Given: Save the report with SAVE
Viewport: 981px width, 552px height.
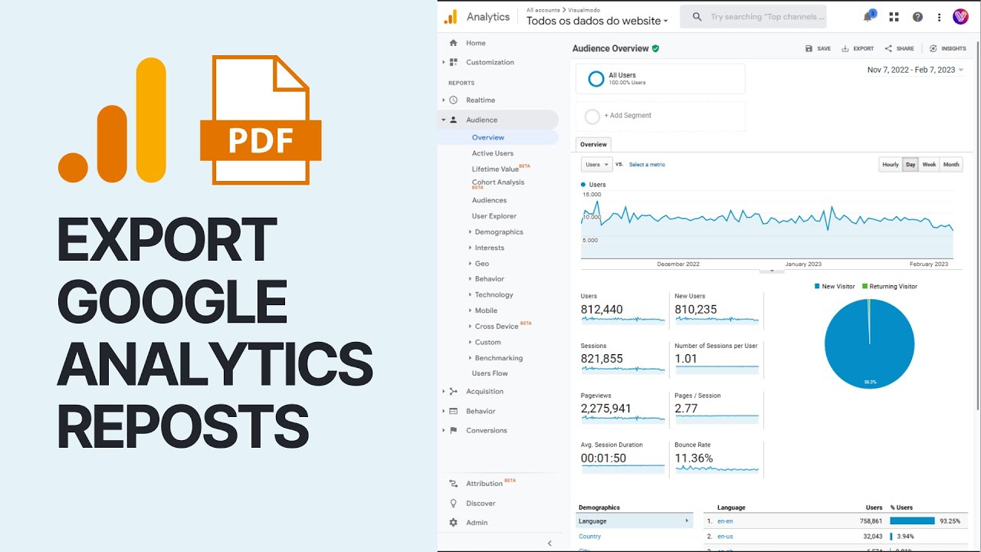Looking at the screenshot, I should coord(818,48).
